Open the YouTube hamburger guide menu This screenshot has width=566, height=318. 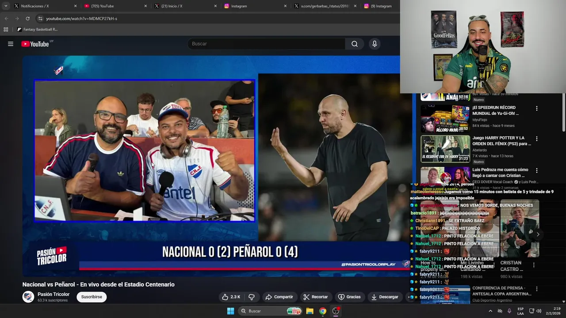coord(11,44)
